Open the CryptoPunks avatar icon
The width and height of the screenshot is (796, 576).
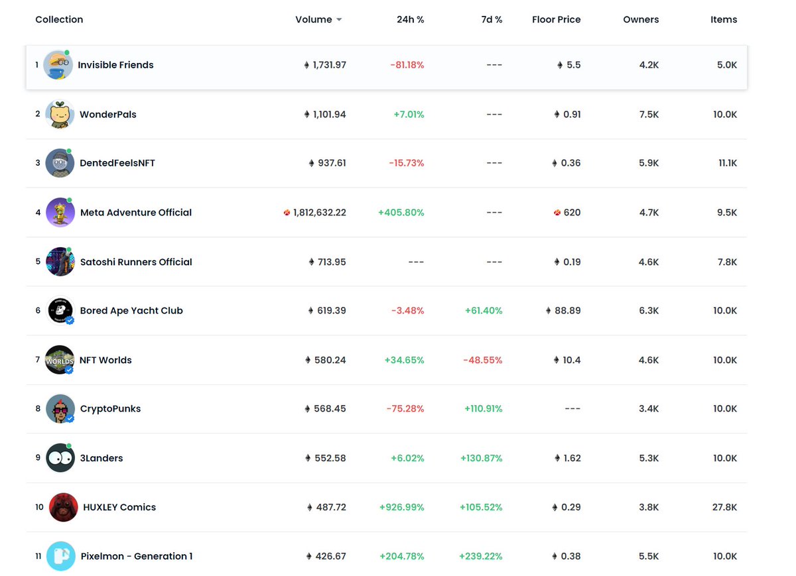[60, 408]
